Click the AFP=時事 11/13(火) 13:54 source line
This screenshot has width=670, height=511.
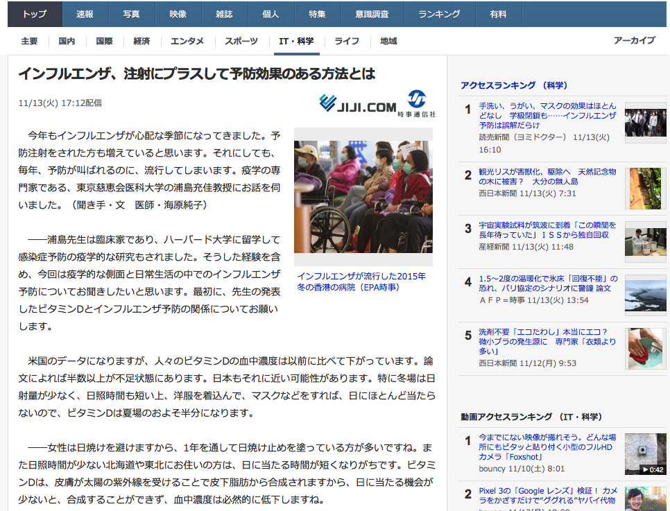pyautogui.click(x=533, y=300)
